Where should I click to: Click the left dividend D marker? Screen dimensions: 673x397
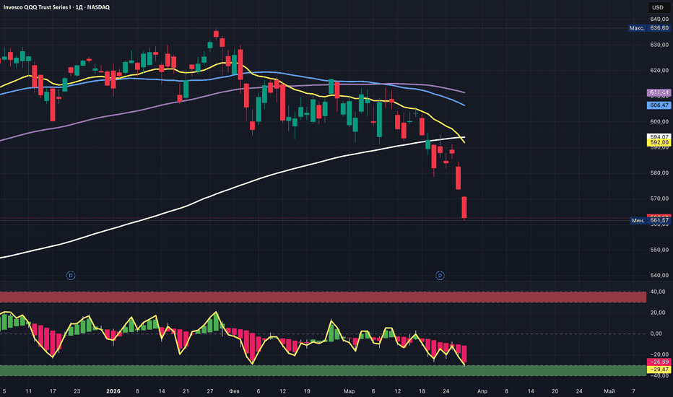71,275
